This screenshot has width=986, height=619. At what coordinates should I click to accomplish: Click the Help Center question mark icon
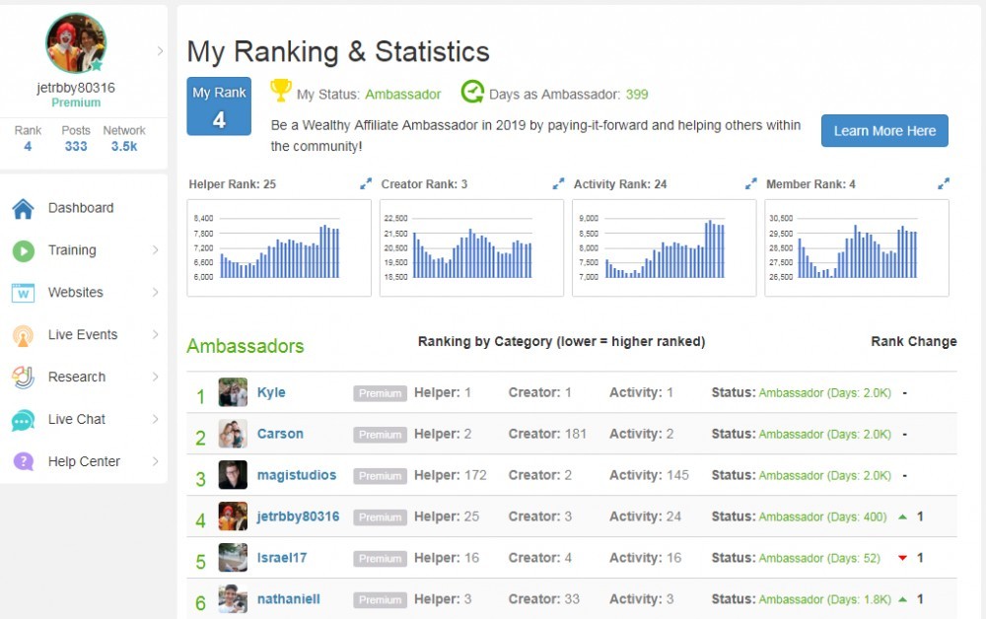(24, 462)
